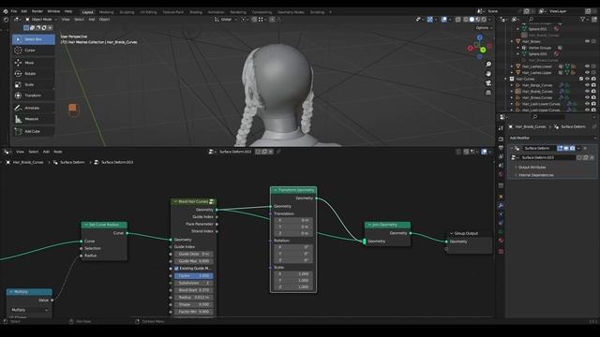Toggle the Surface Deform modifier viewport display

tap(566, 148)
